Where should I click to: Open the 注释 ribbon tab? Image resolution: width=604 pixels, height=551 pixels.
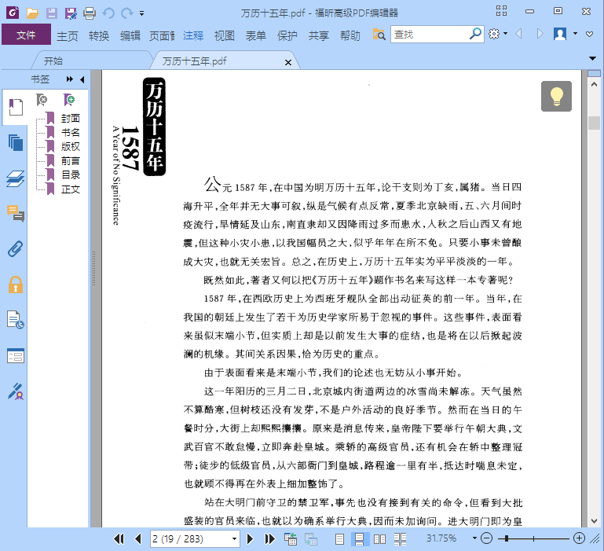(x=193, y=36)
